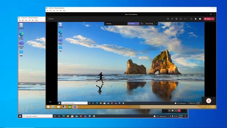
Task: Open More actions ellipsis in Teams meeting toolbar
Action: coord(185,19)
